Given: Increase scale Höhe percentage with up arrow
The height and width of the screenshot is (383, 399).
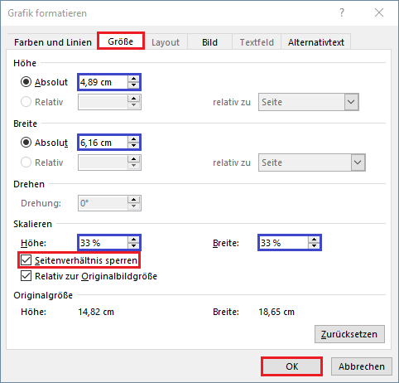Looking at the screenshot, I should pyautogui.click(x=133, y=240).
